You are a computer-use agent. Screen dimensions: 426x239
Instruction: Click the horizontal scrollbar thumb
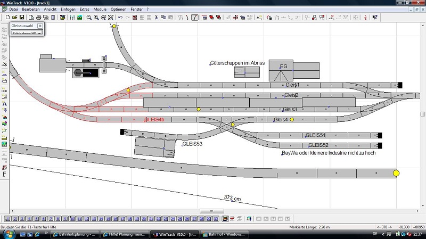[212, 211]
